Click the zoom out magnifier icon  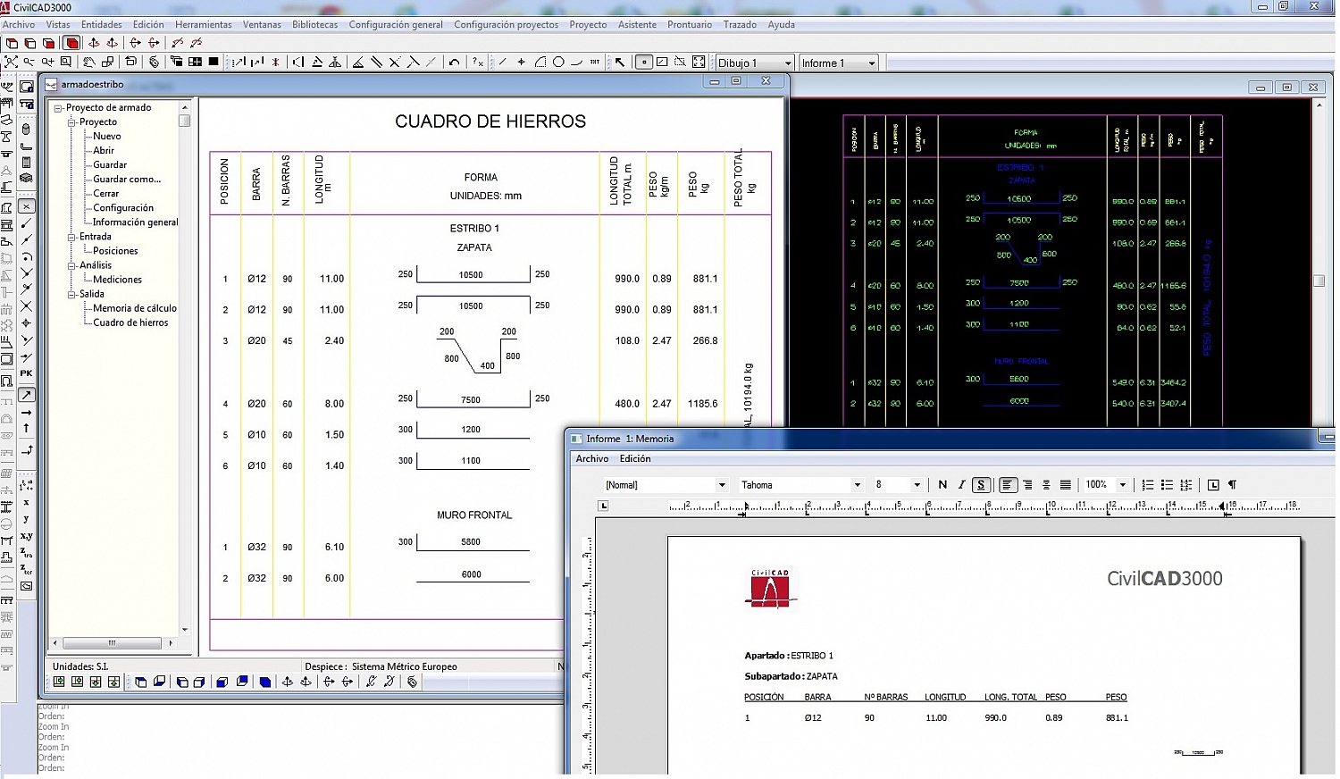pos(29,62)
